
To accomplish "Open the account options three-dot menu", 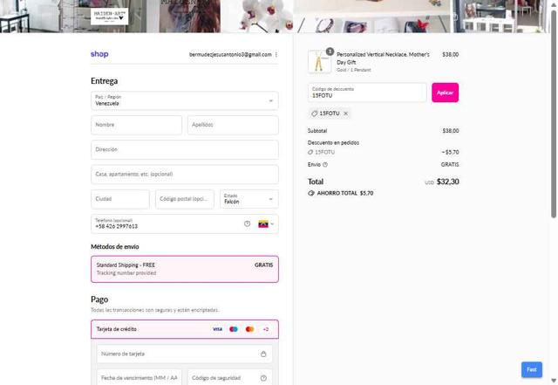I will [276, 54].
